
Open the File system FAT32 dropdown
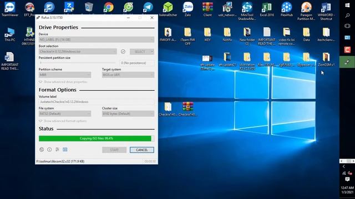point(65,114)
